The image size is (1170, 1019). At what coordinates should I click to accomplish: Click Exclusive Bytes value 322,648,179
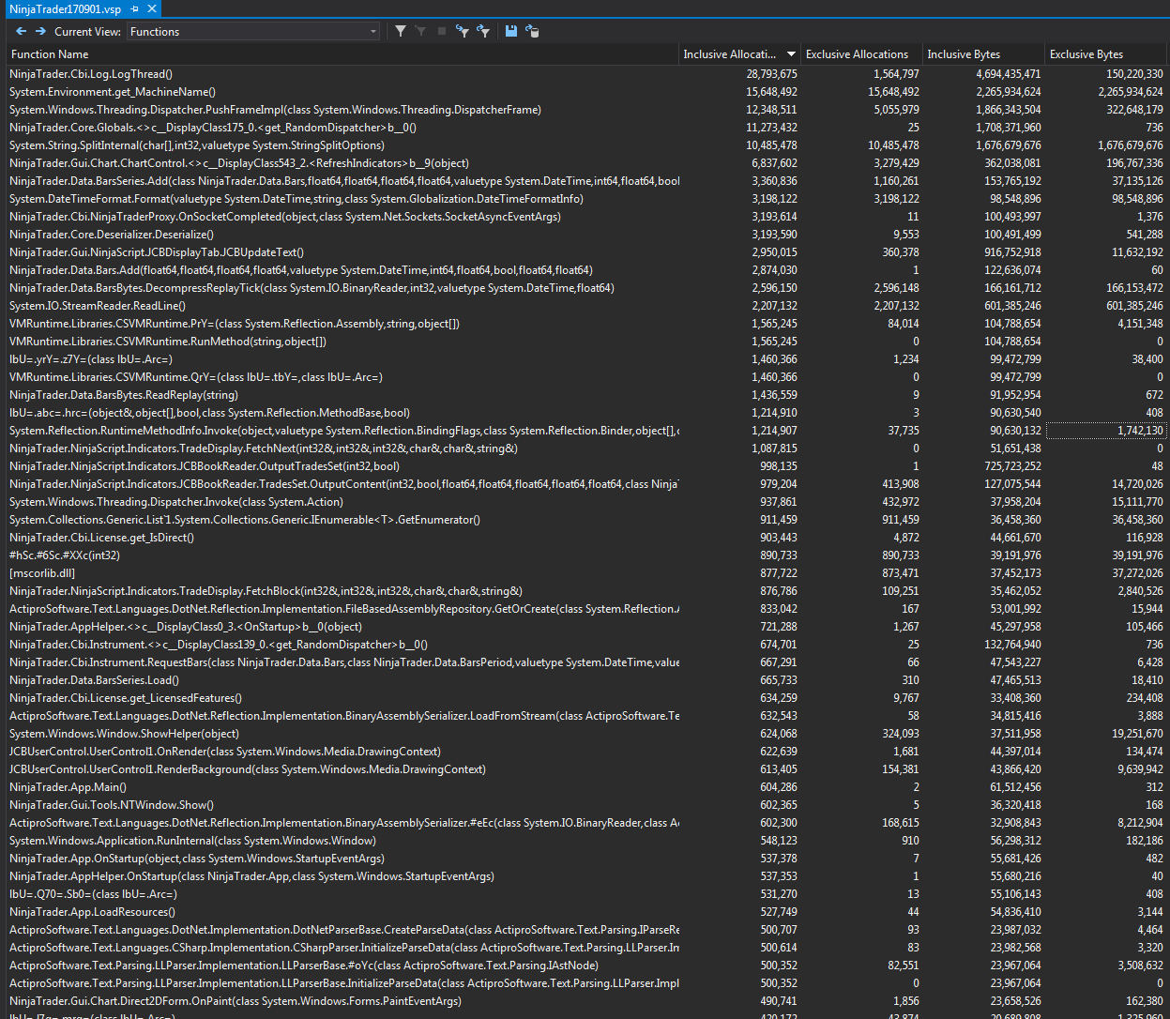tap(1134, 110)
